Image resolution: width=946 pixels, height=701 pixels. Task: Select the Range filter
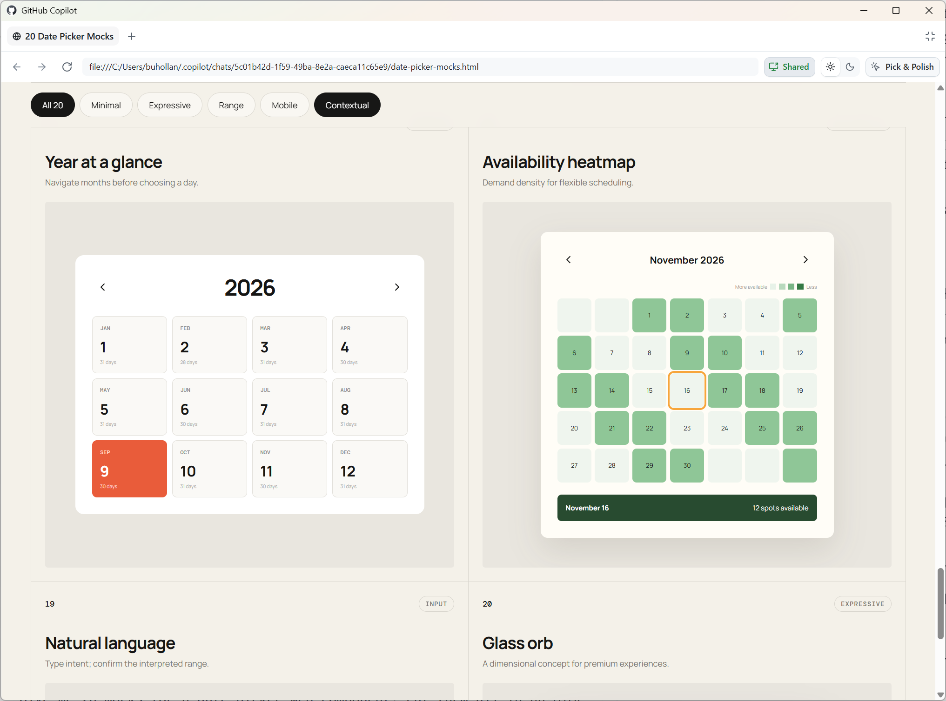tap(231, 105)
